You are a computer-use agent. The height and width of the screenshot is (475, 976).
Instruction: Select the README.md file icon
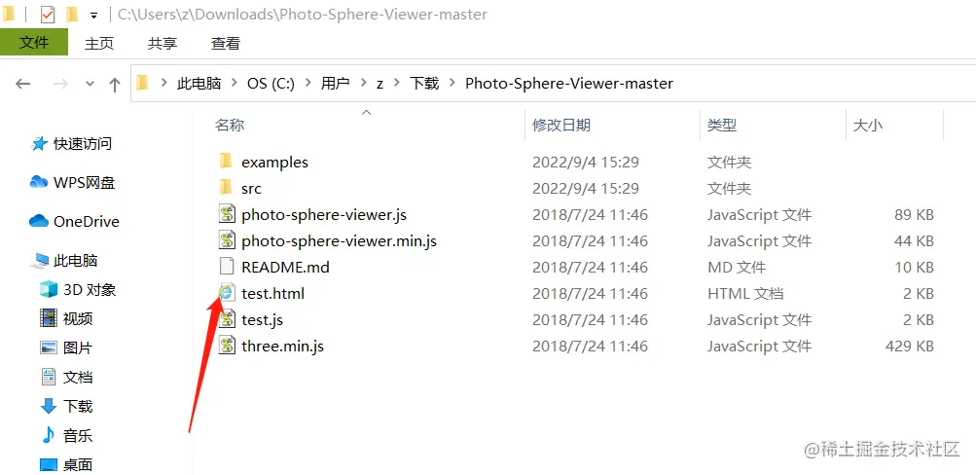pyautogui.click(x=227, y=267)
